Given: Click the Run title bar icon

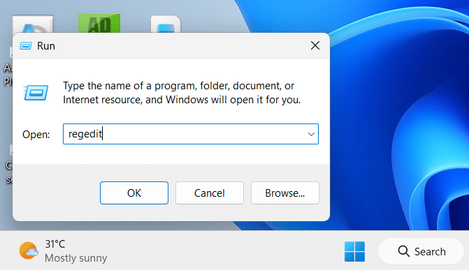Looking at the screenshot, I should (26, 46).
